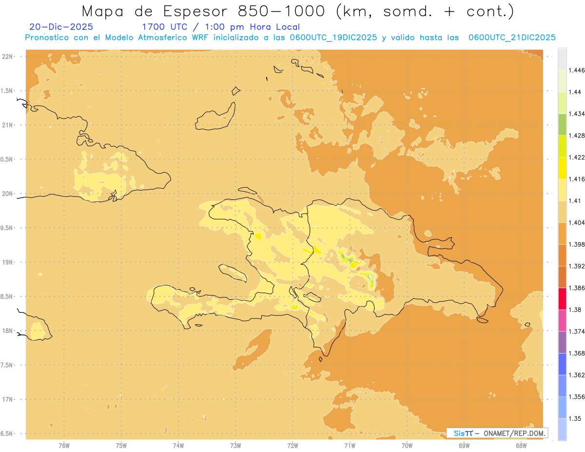The height and width of the screenshot is (452, 585).
Task: Click the colorbar value 1.392
Action: pyautogui.click(x=577, y=266)
